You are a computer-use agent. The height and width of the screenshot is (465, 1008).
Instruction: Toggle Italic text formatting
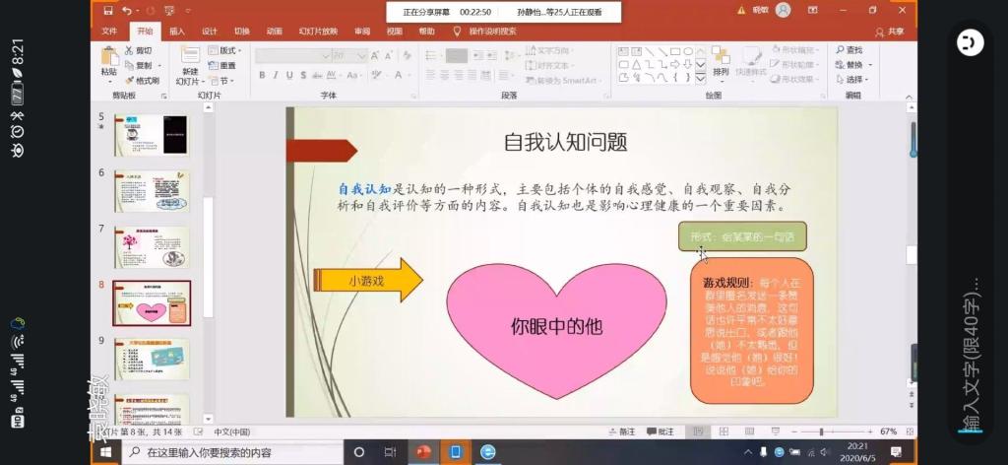(x=276, y=76)
